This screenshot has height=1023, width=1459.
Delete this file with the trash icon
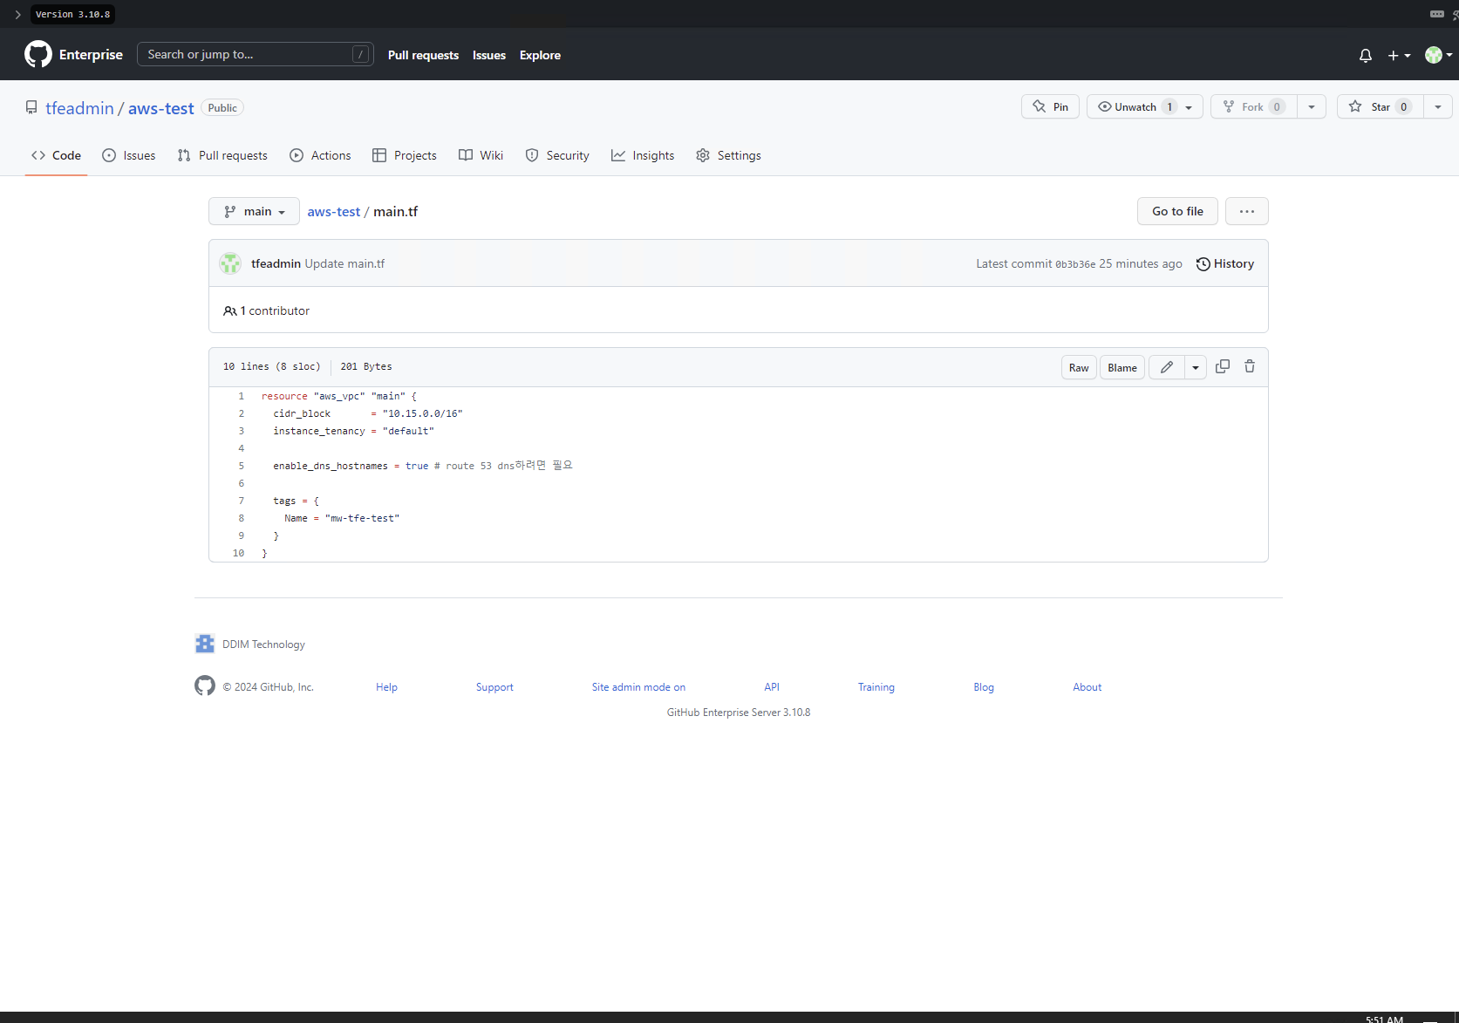[x=1250, y=367]
